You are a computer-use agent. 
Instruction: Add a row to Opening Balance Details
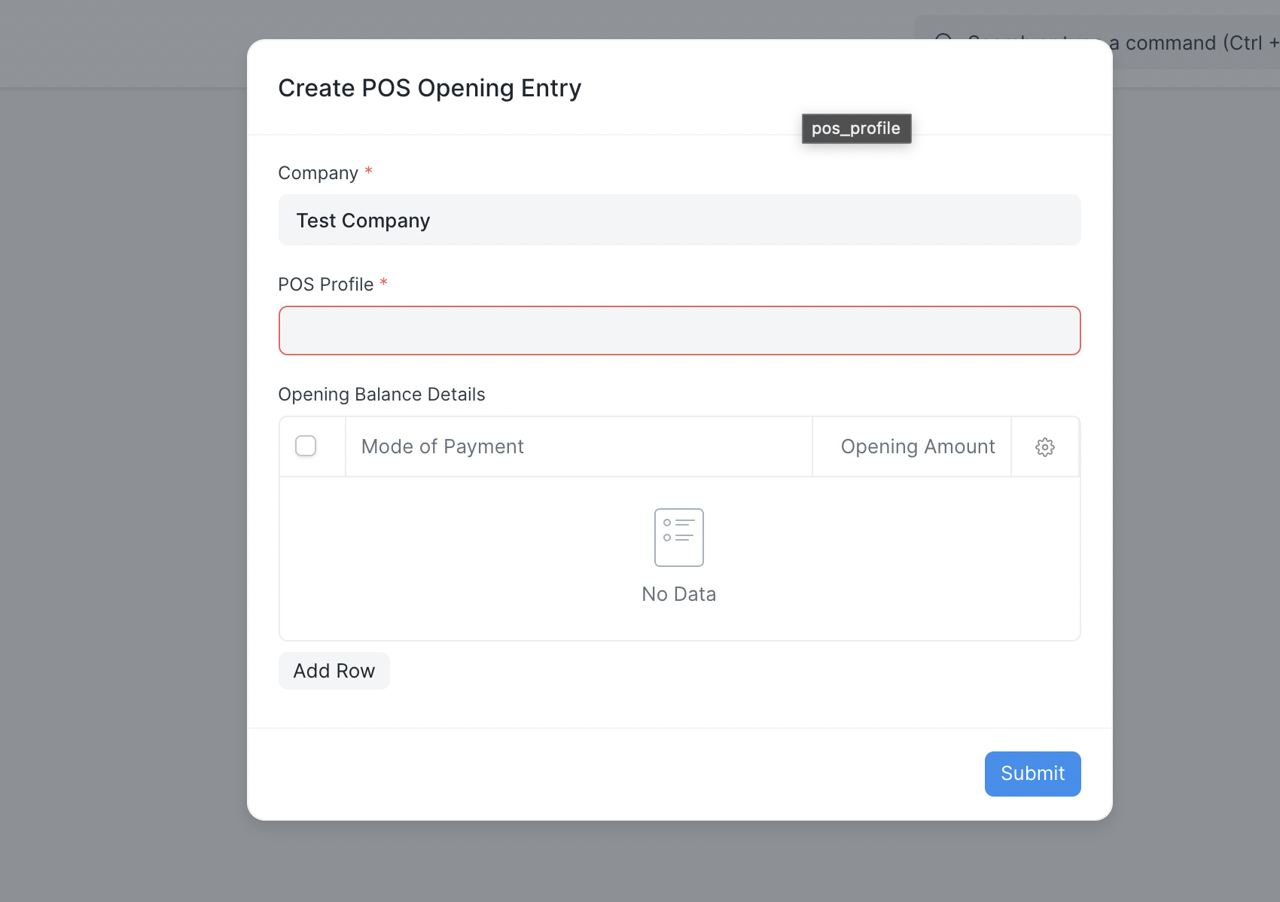pos(334,671)
